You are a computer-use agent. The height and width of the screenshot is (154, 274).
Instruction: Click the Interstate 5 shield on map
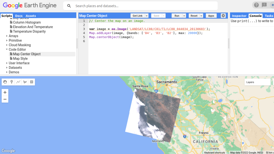pos(185,136)
